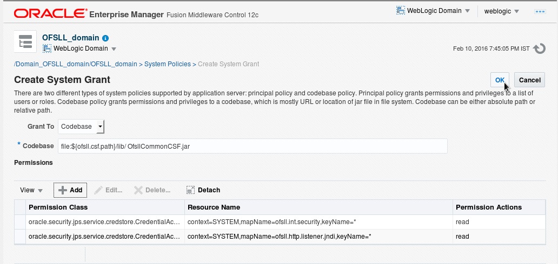Open the weblogic user menu

pyautogui.click(x=501, y=11)
